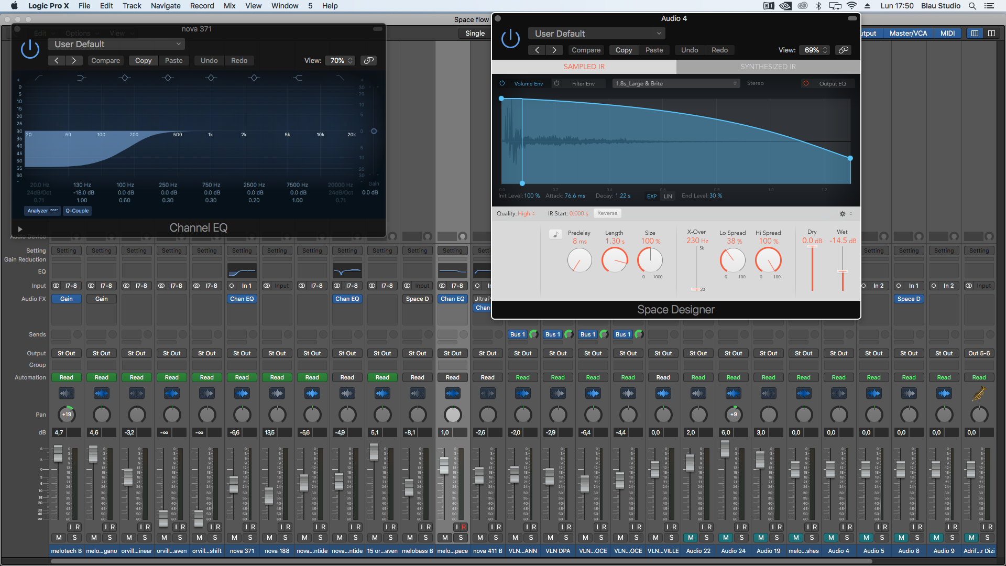This screenshot has height=566, width=1006.
Task: Toggle the Analyzer button in Channel EQ
Action: (x=42, y=211)
